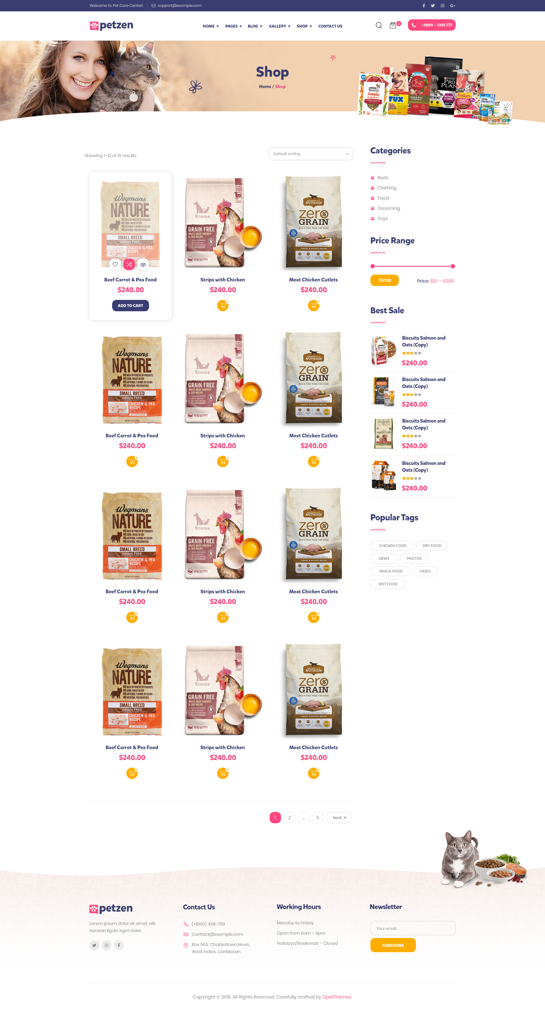
Task: Click the Google Plus icon in top bar
Action: point(453,5)
